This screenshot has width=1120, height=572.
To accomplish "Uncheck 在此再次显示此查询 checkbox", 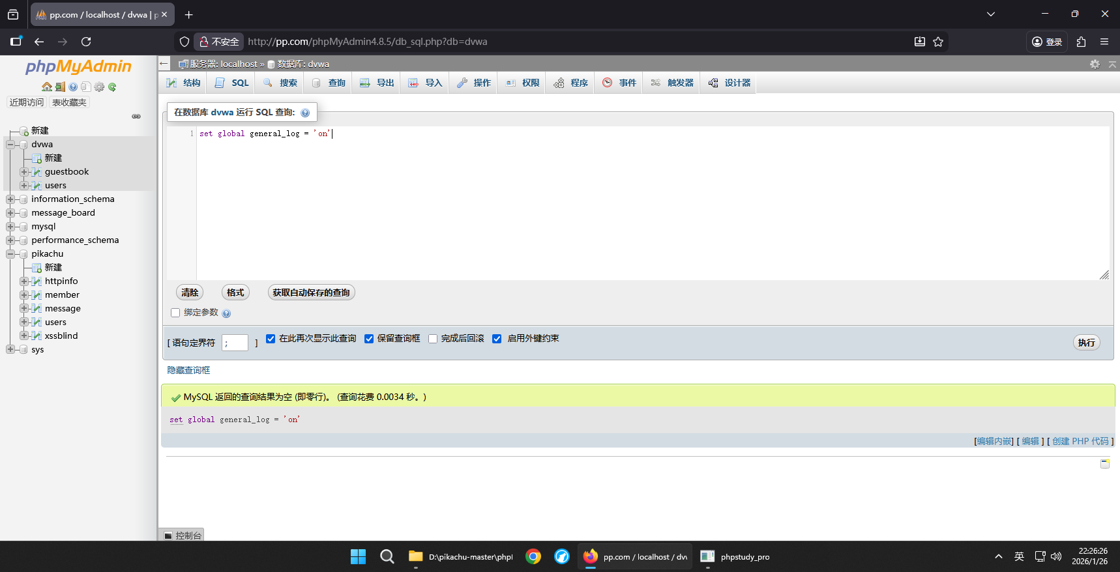I will [x=271, y=339].
